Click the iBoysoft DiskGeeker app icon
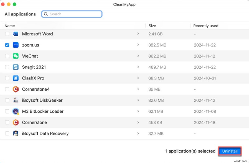The image size is (249, 163). coord(16,100)
